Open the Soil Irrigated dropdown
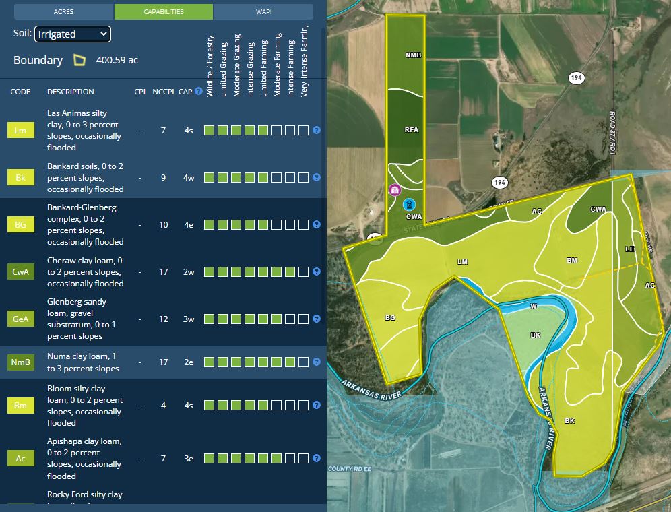The image size is (671, 512). pyautogui.click(x=73, y=34)
